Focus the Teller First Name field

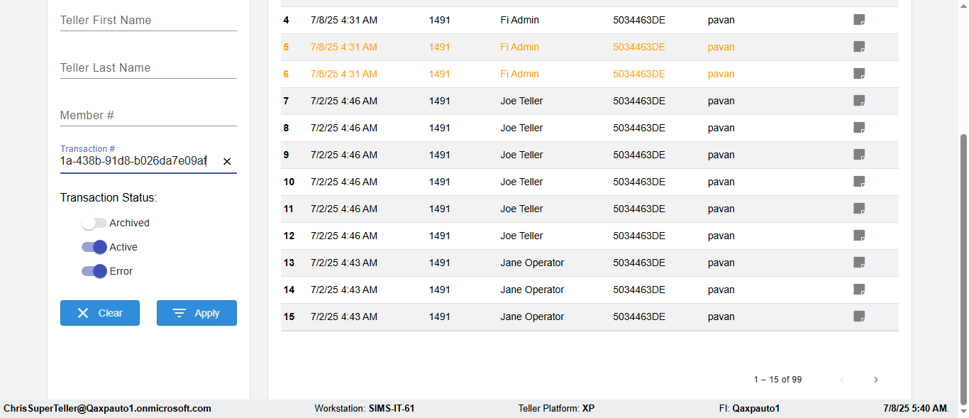[x=148, y=21]
